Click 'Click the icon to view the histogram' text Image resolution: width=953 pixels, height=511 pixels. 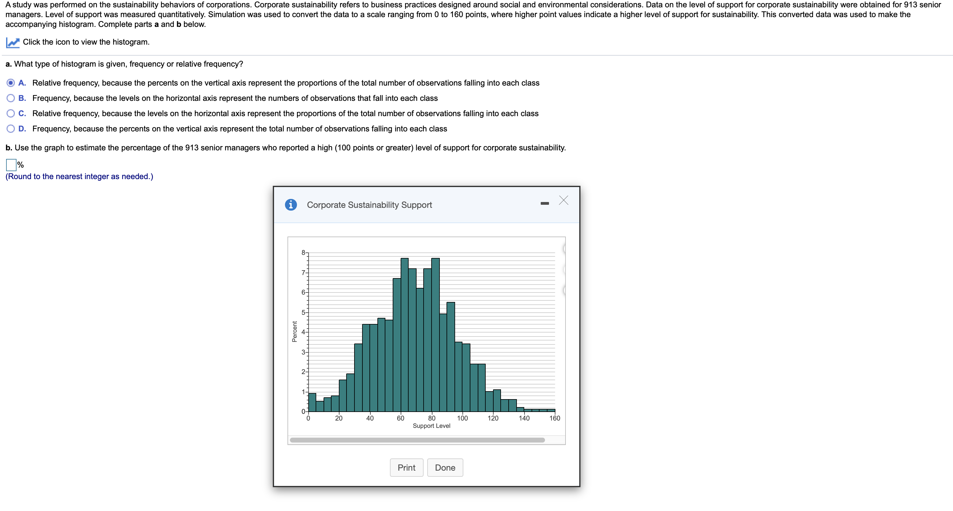click(86, 42)
